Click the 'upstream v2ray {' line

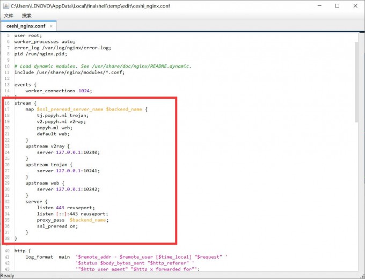pyautogui.click(x=47, y=146)
